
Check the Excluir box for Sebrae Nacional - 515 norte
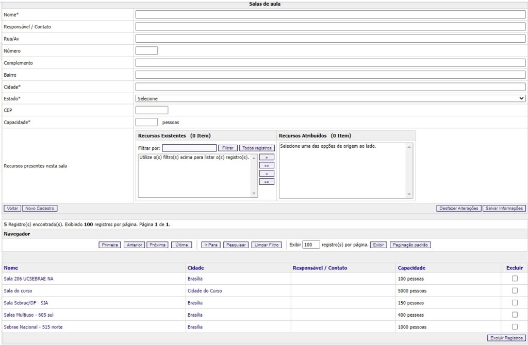tap(515, 326)
